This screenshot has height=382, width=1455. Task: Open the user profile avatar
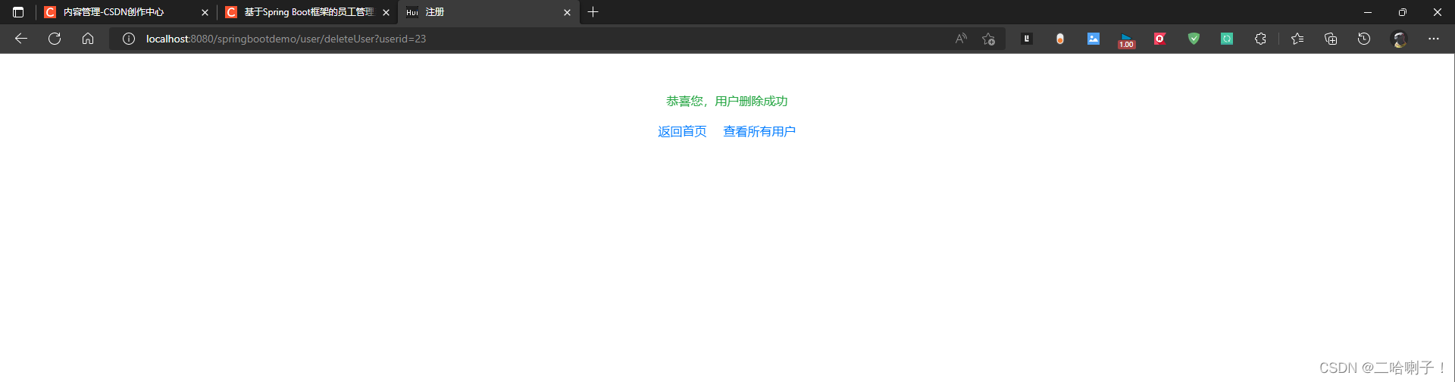coord(1400,39)
